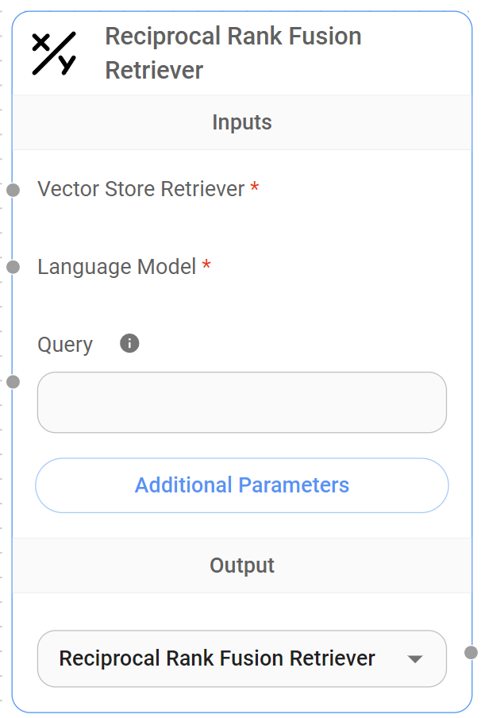The image size is (481, 718).
Task: Click the Query input connection dot
Action: coord(13,382)
